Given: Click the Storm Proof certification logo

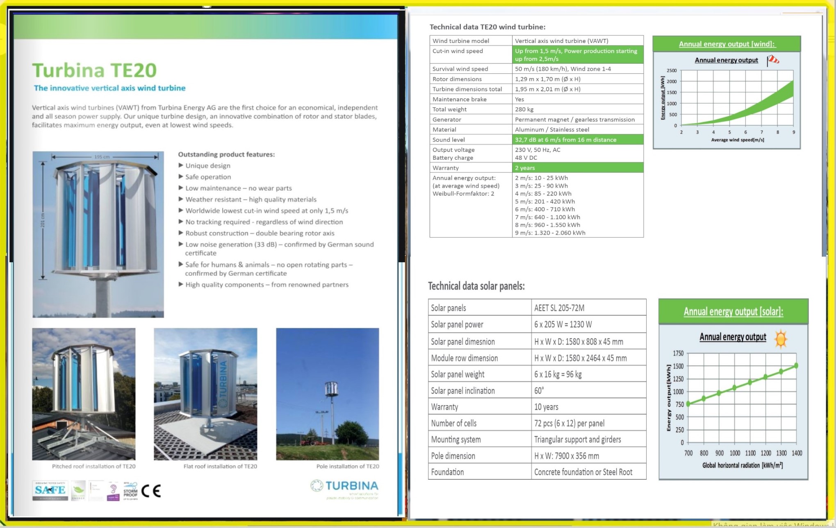Looking at the screenshot, I should (130, 491).
